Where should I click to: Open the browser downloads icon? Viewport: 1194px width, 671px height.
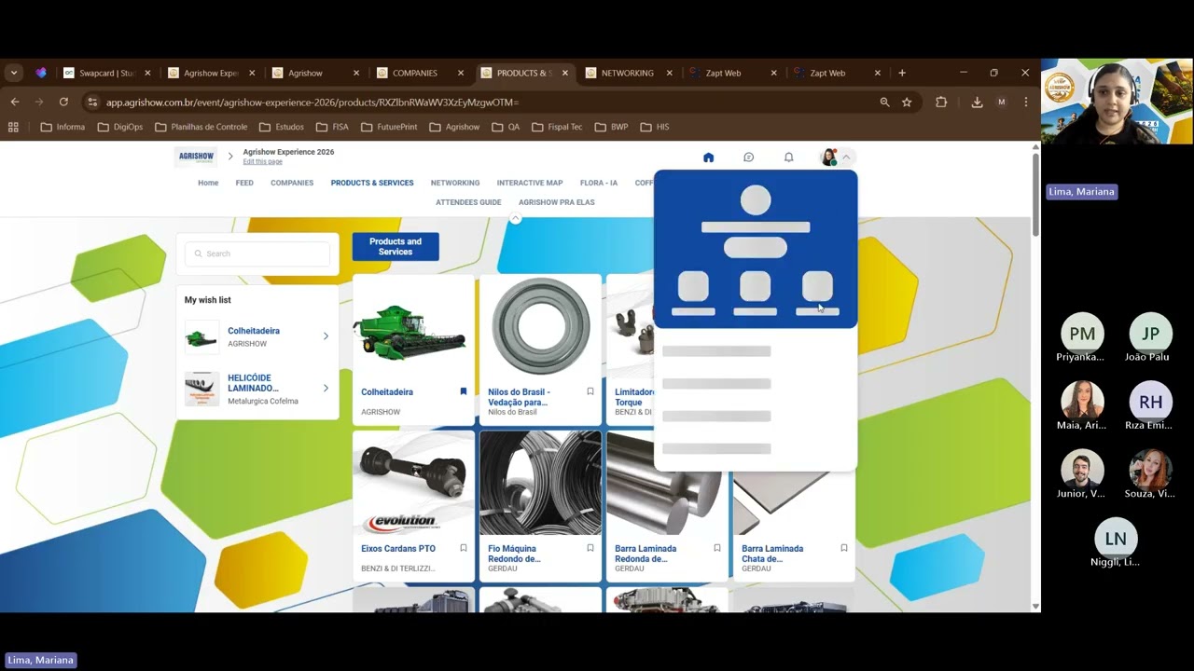[x=977, y=102]
